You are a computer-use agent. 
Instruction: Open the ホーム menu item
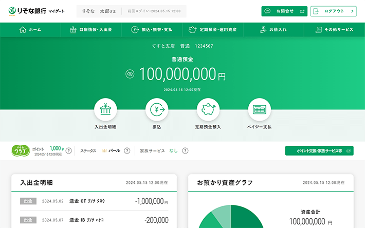point(30,29)
